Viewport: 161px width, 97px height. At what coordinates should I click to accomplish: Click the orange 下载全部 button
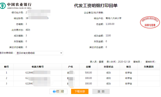80,91
